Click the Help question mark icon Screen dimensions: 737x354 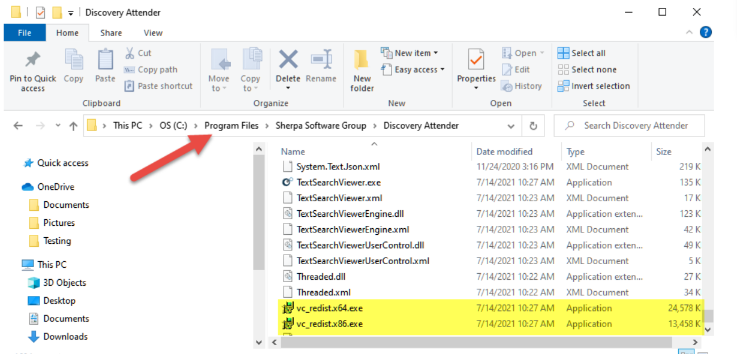tap(706, 32)
